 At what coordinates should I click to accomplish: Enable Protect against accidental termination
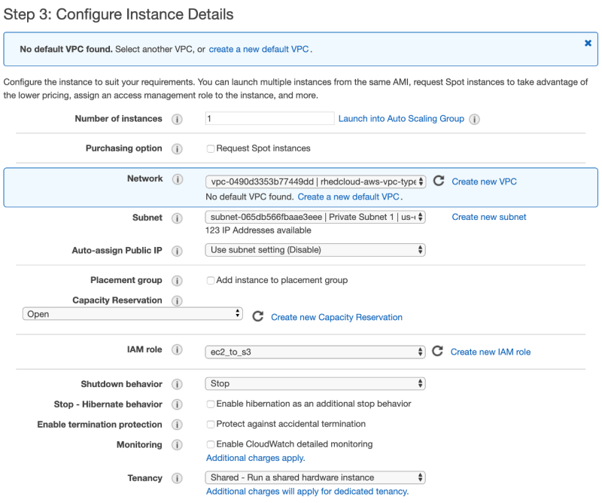(x=211, y=425)
